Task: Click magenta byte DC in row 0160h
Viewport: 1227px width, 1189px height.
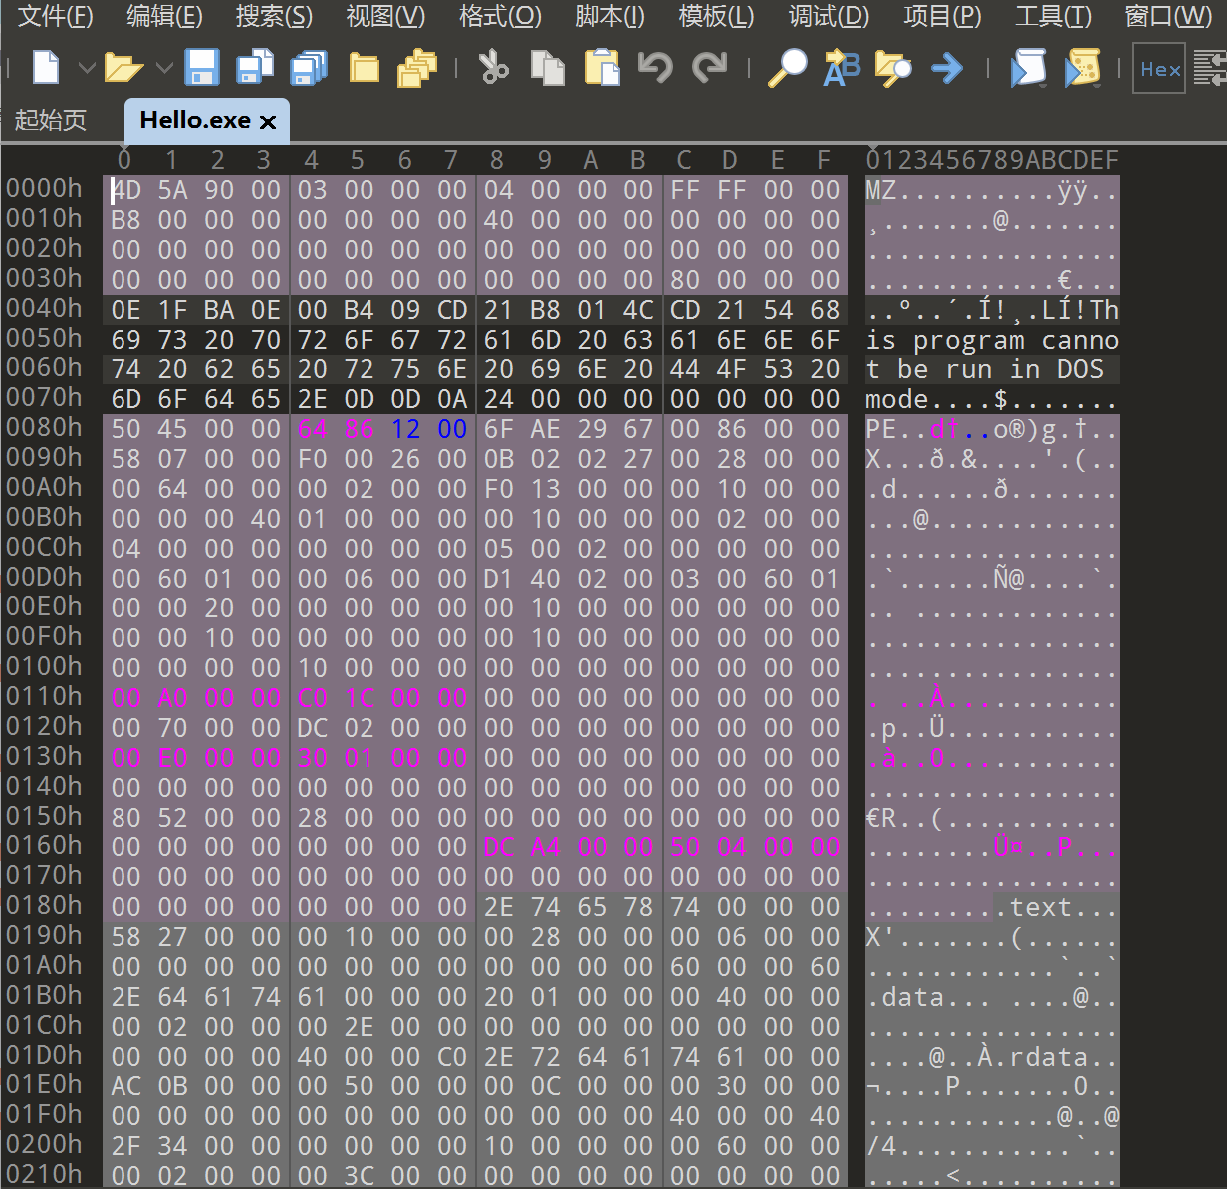Action: [499, 847]
